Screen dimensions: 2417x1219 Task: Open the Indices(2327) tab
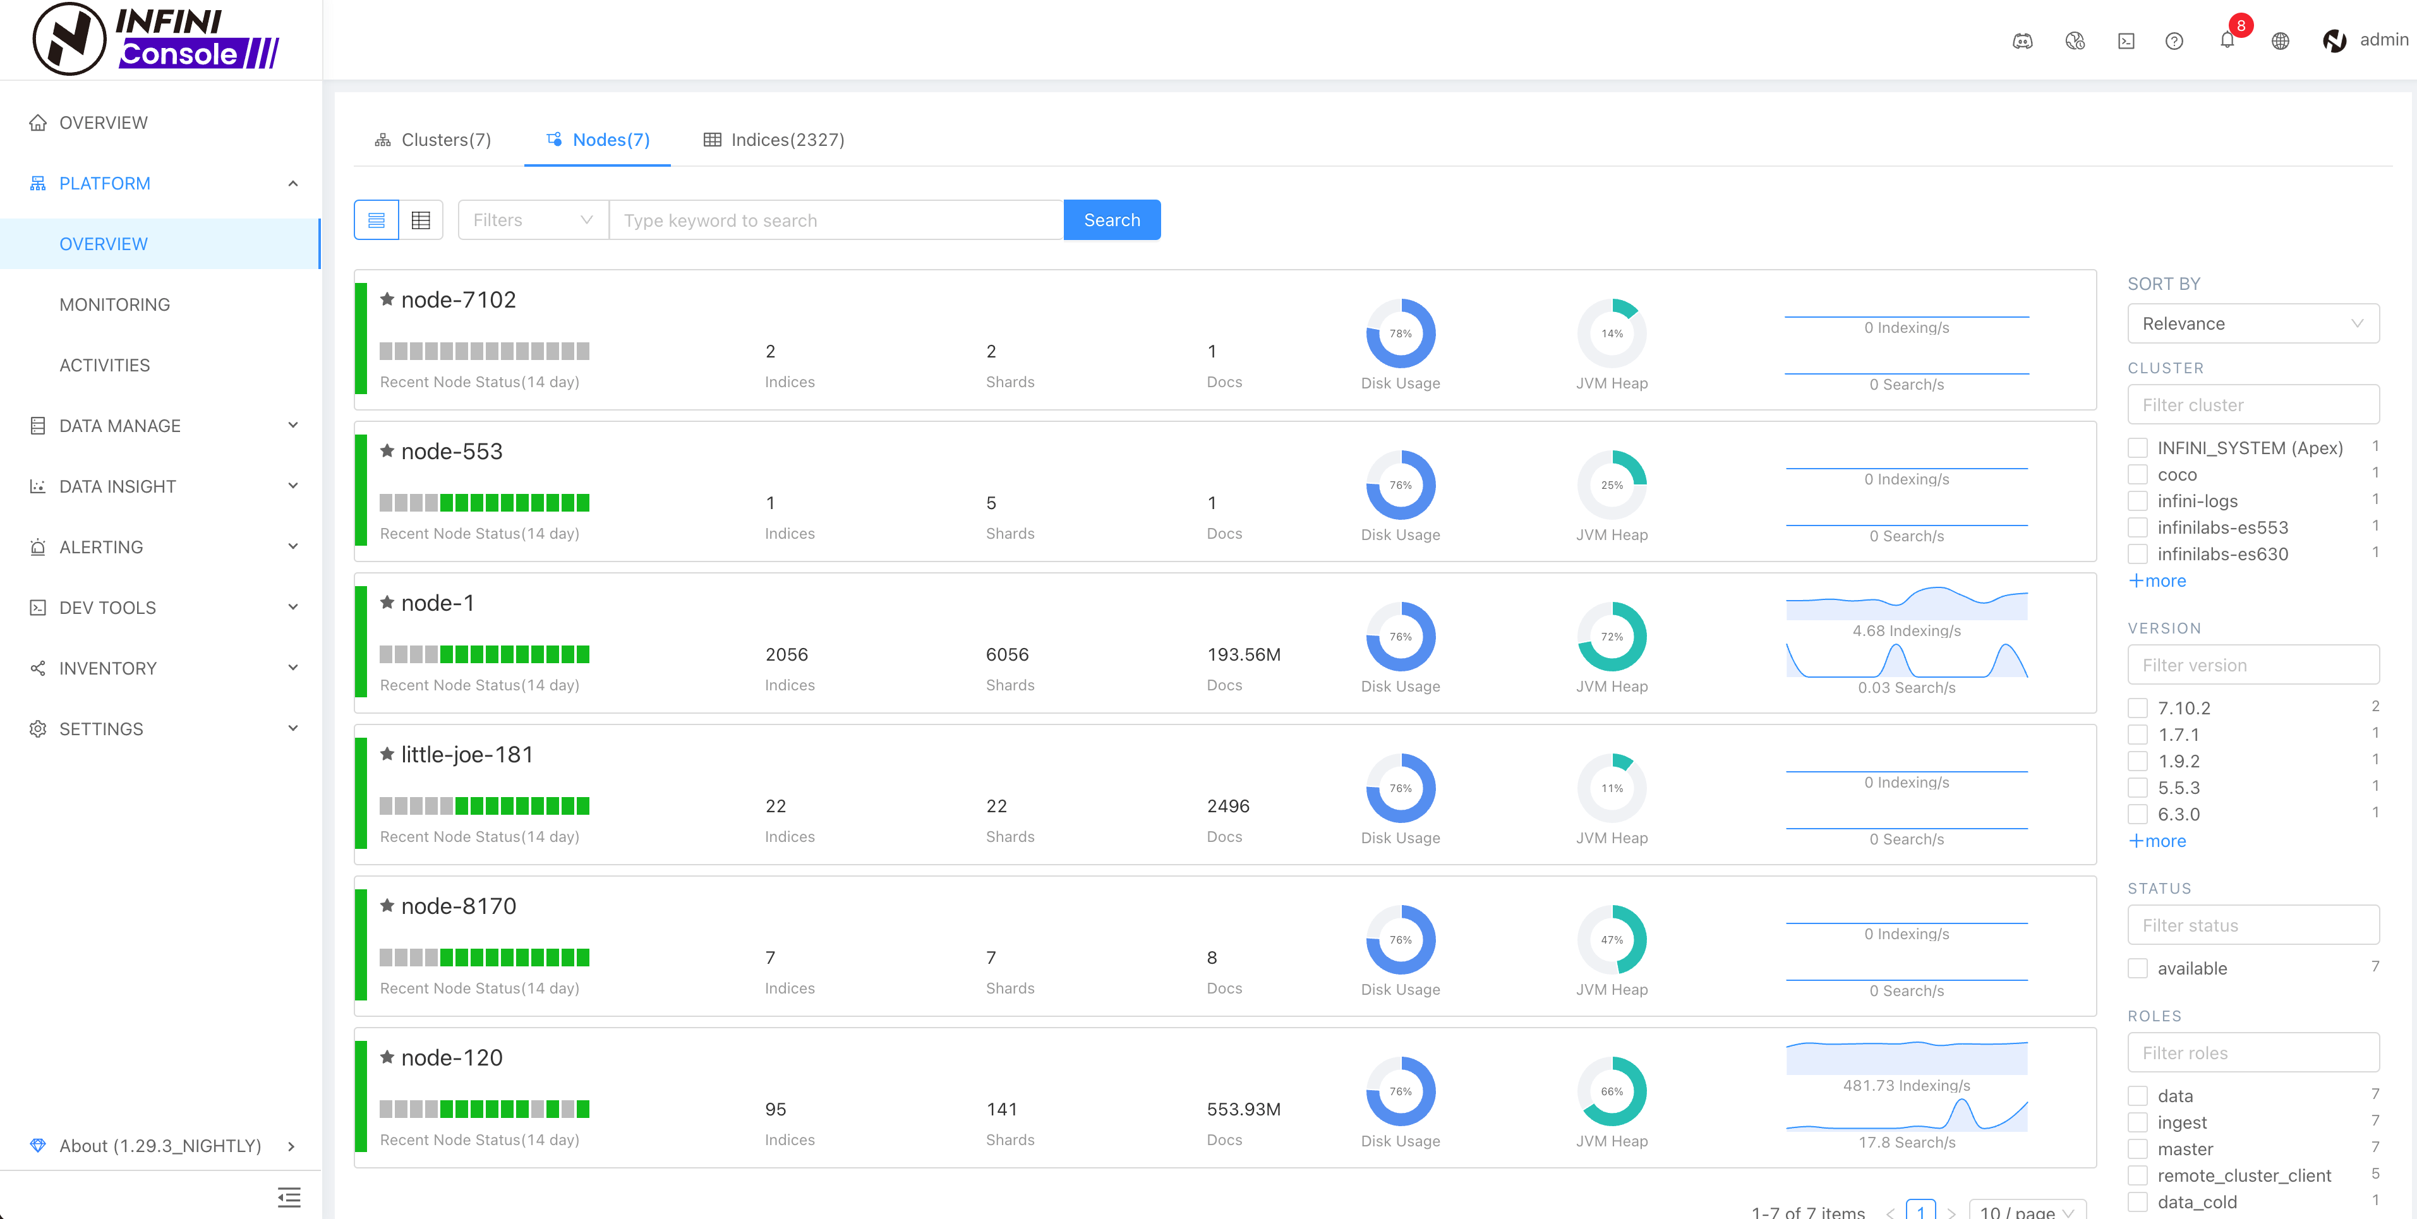click(774, 140)
